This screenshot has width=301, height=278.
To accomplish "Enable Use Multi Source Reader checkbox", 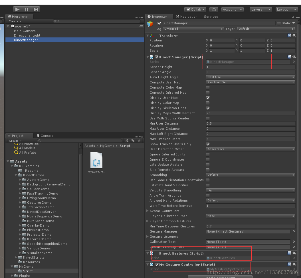I will pyautogui.click(x=208, y=119).
